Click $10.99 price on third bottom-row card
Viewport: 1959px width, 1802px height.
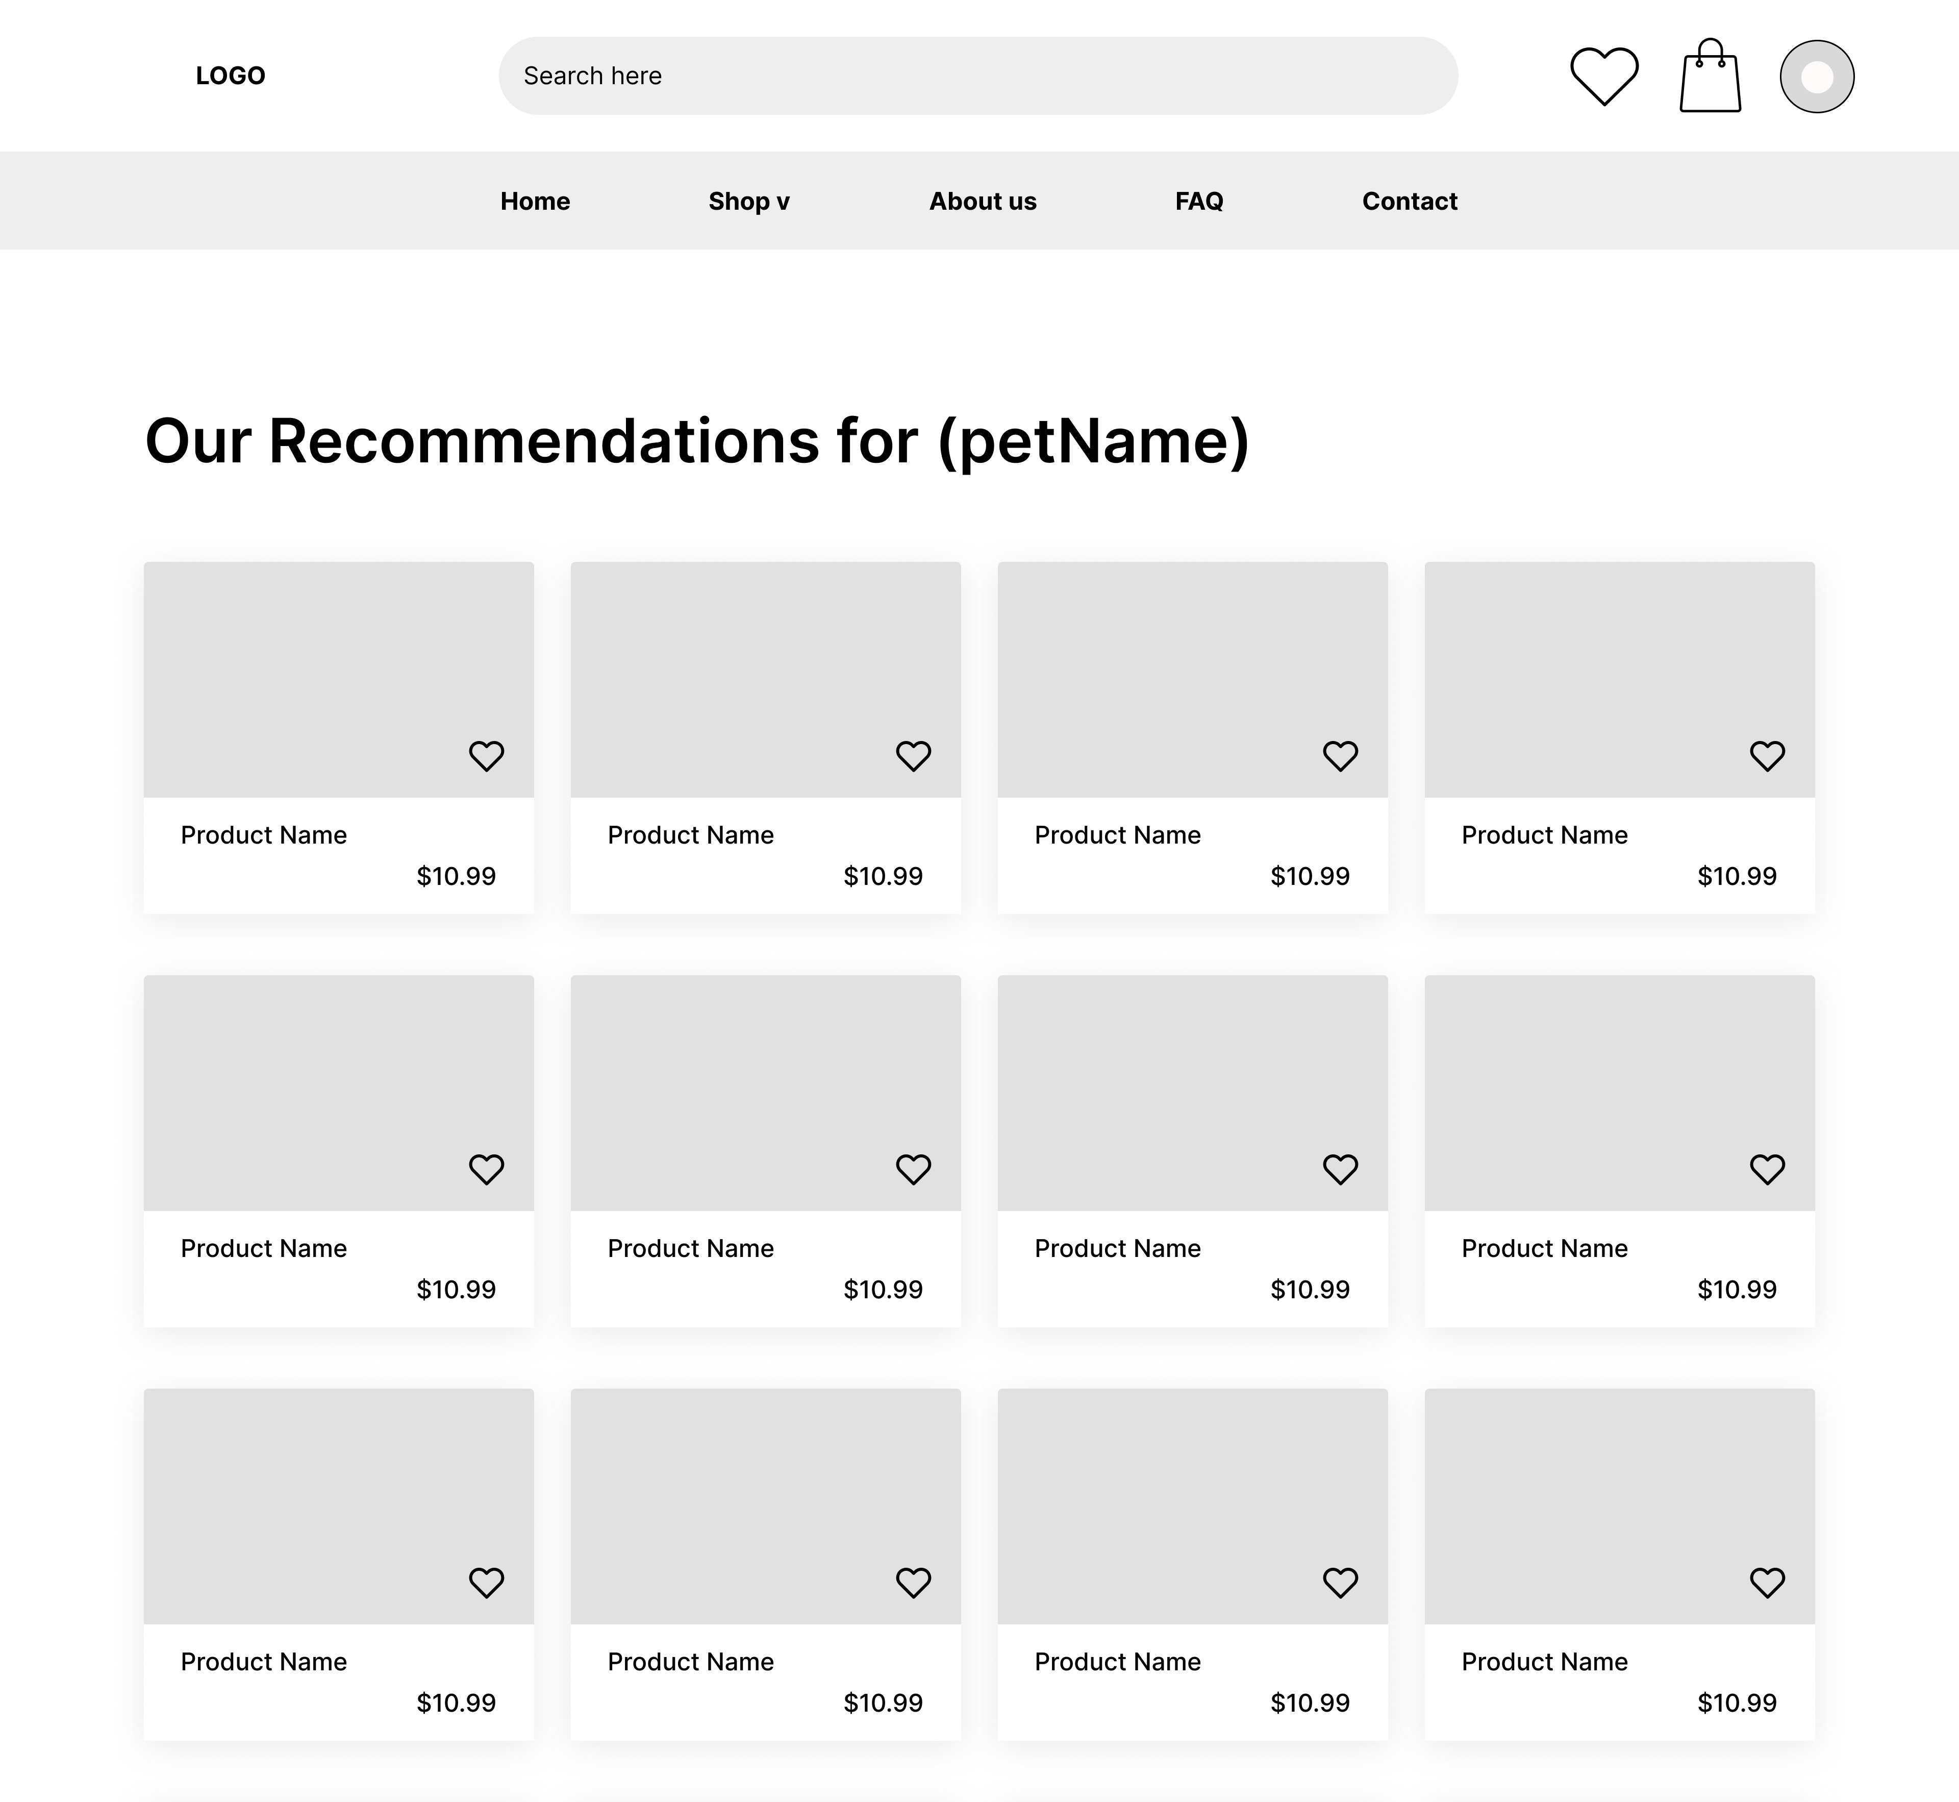tap(1310, 1702)
